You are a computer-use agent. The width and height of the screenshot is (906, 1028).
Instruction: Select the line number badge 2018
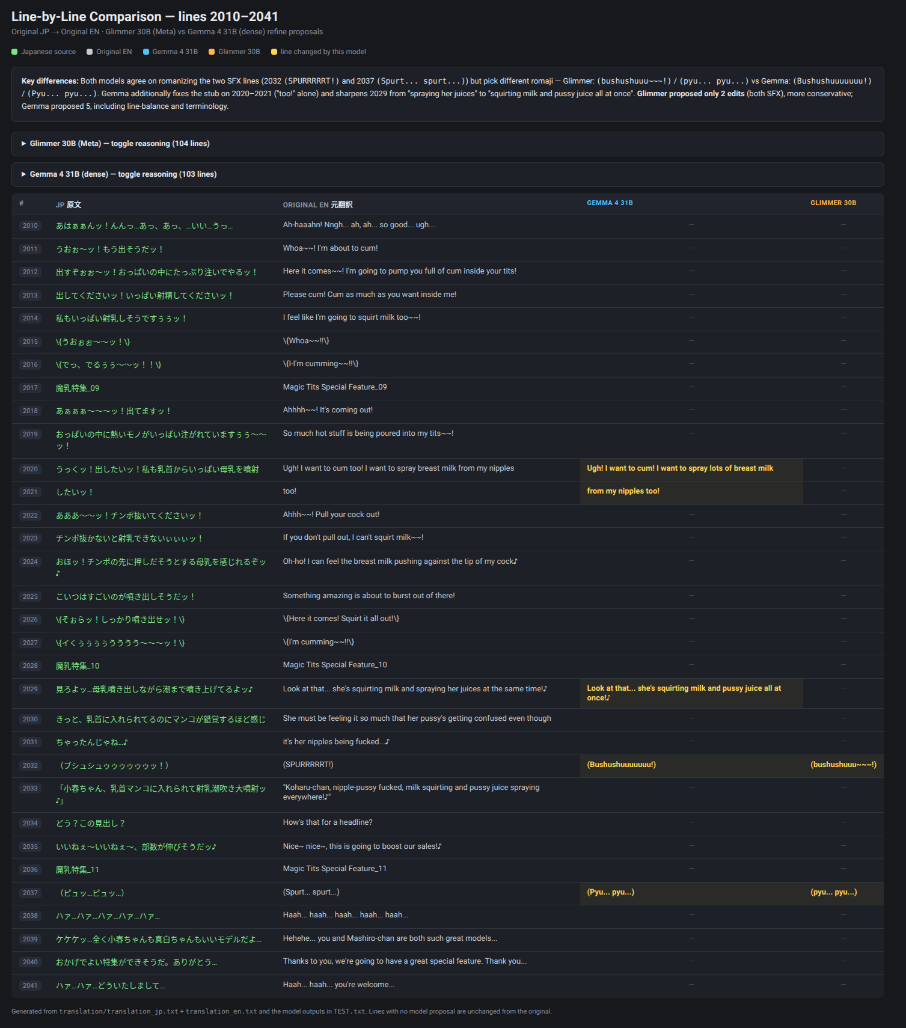[31, 411]
